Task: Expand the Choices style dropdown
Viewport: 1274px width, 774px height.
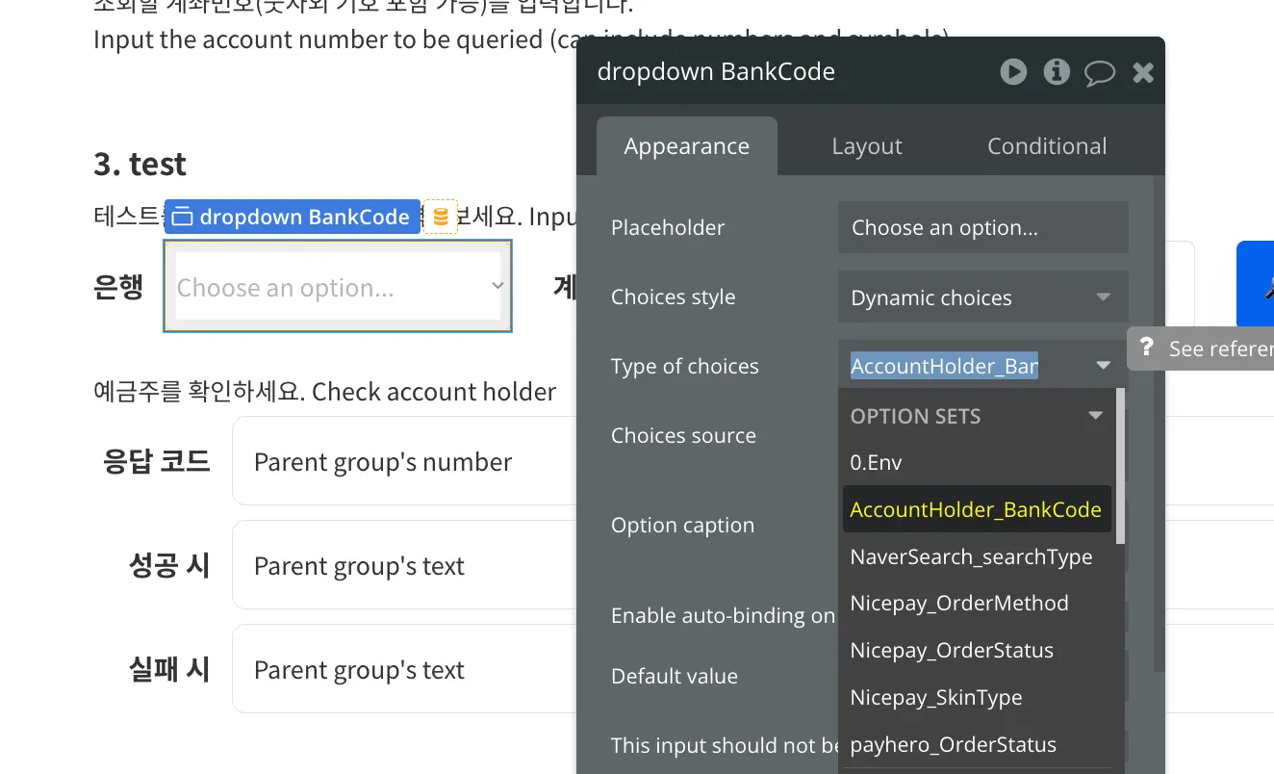Action: coord(981,297)
